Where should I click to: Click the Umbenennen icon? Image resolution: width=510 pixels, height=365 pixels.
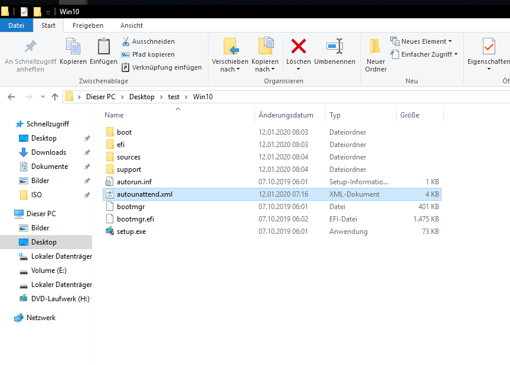(x=335, y=46)
